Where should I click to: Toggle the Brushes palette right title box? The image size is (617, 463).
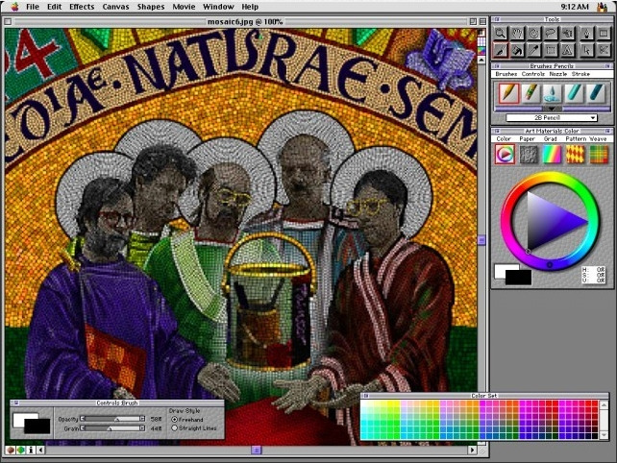[x=608, y=66]
